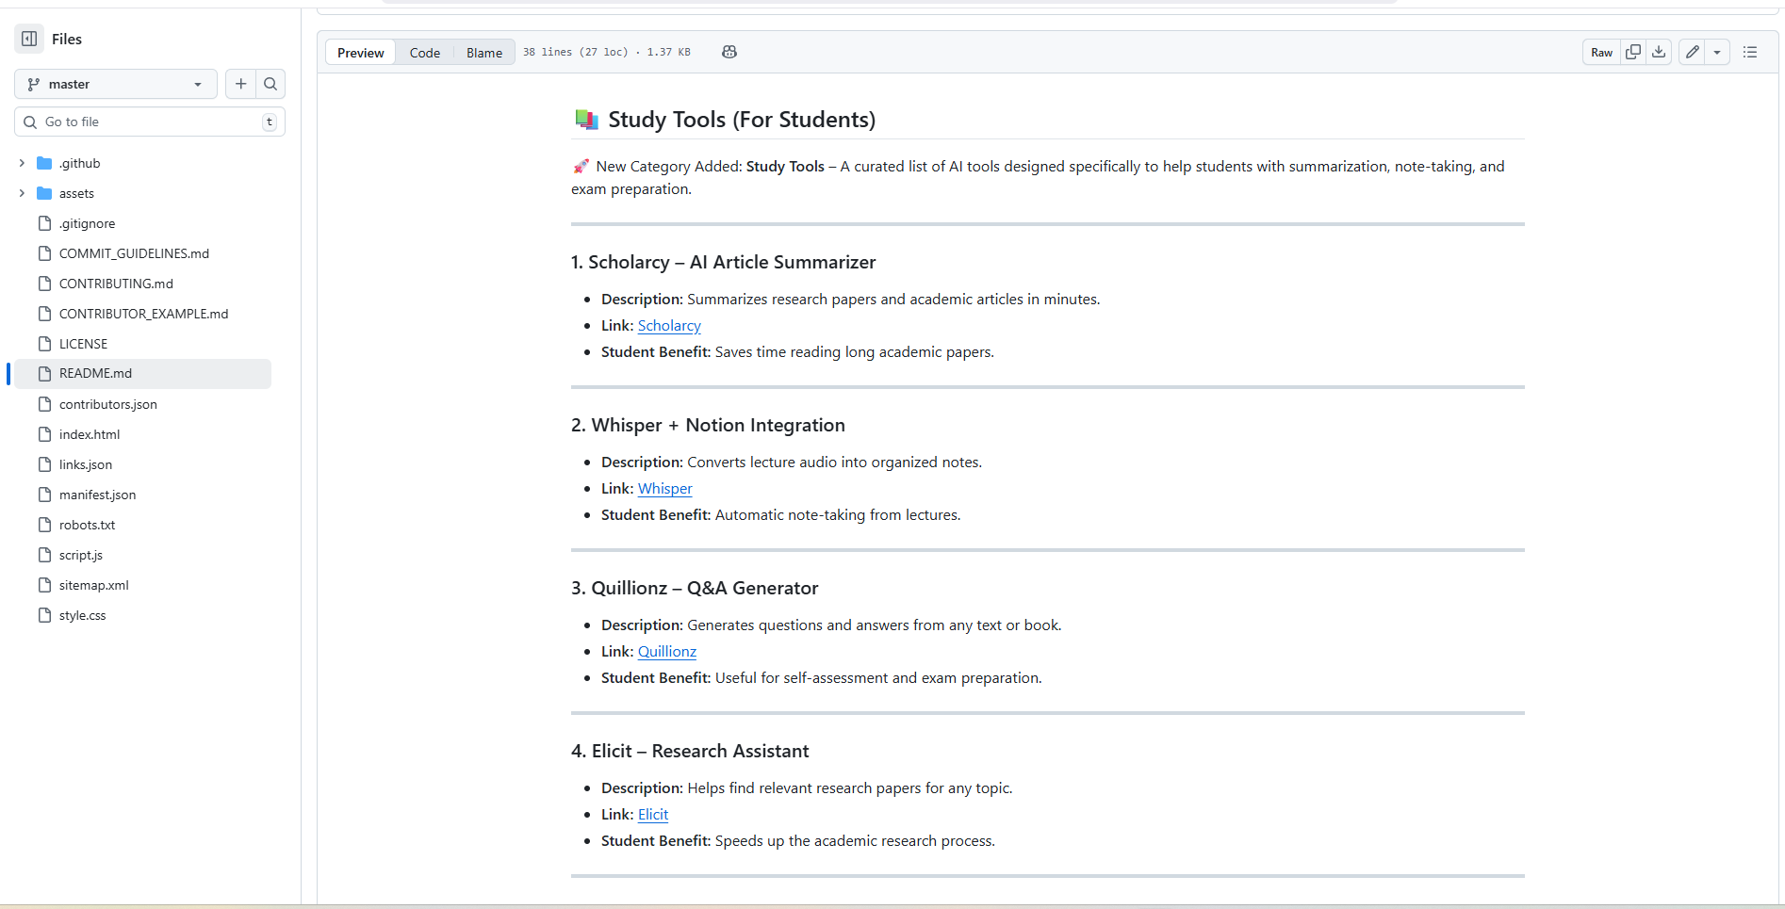Edit this file pencil icon
Viewport: 1785px width, 909px height.
tap(1693, 52)
